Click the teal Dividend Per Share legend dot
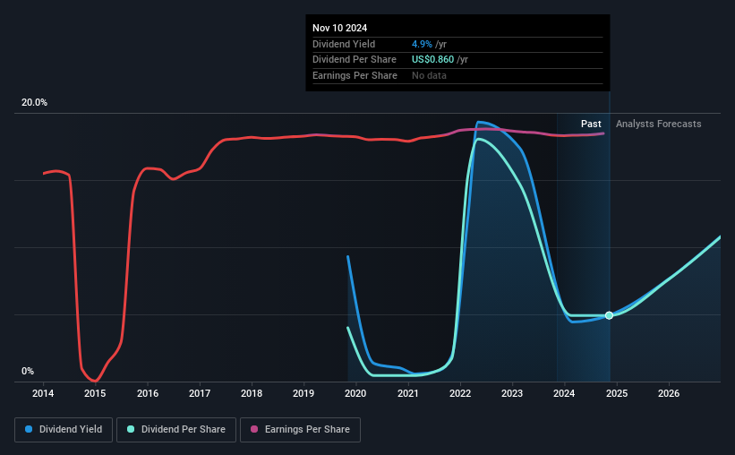 pyautogui.click(x=131, y=429)
